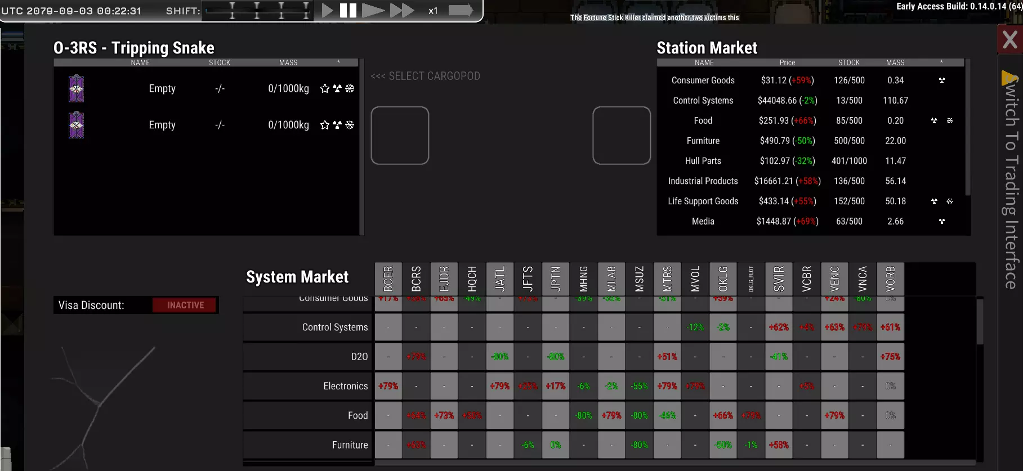The height and width of the screenshot is (471, 1023).
Task: Click the SHIFT timeline bar
Action: coord(257,11)
